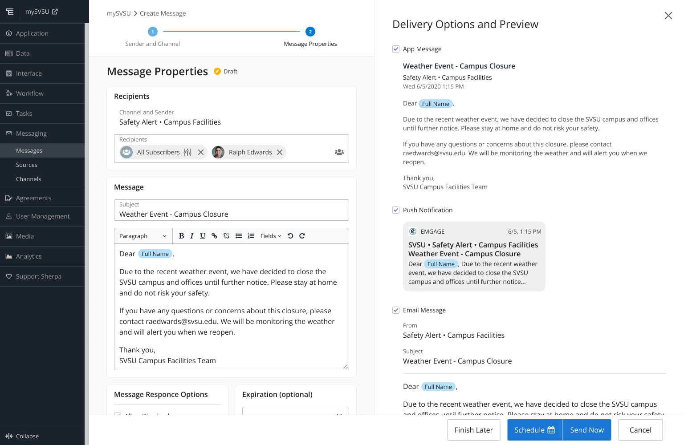The height and width of the screenshot is (445, 684).
Task: Insert bulleted list
Action: click(x=239, y=236)
